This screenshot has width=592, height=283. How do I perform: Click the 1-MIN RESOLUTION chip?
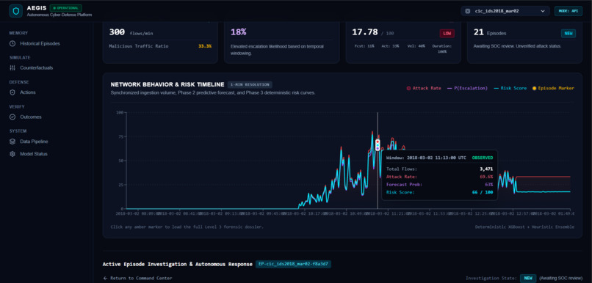click(x=250, y=85)
